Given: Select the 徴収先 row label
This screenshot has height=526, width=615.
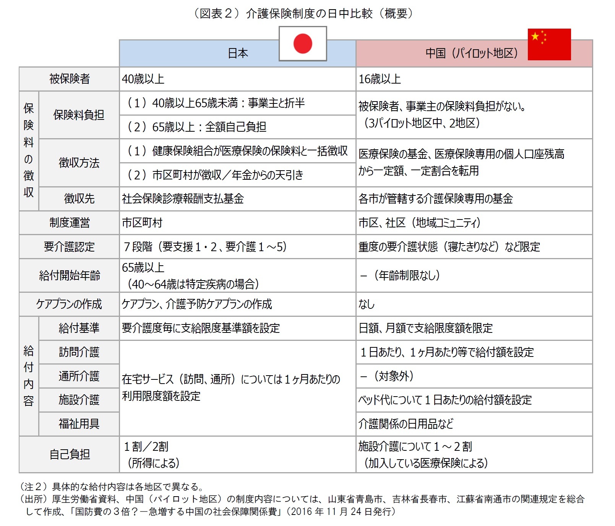Looking at the screenshot, I should click(79, 199).
